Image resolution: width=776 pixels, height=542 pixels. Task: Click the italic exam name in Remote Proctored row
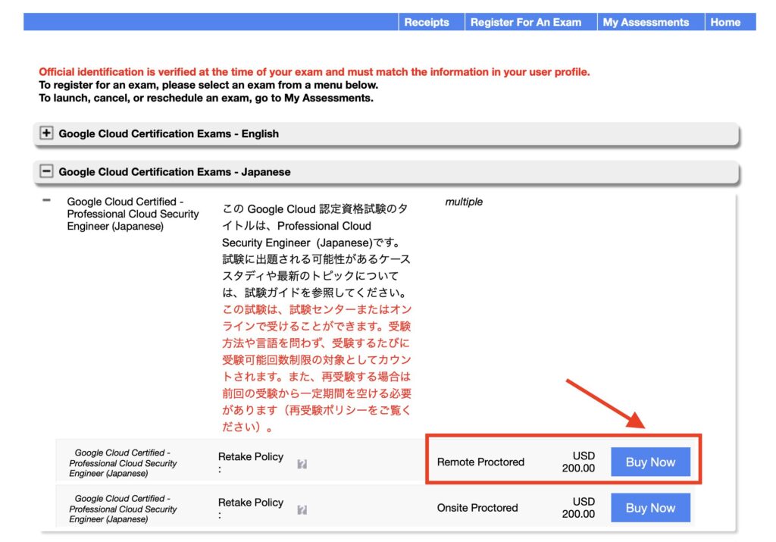coord(123,463)
